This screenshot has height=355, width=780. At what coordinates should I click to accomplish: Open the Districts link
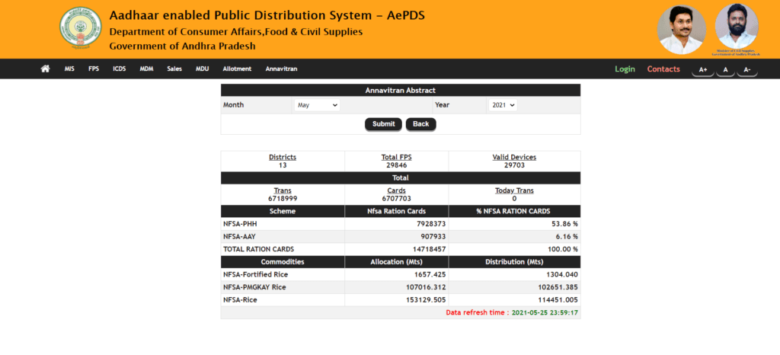pyautogui.click(x=283, y=157)
